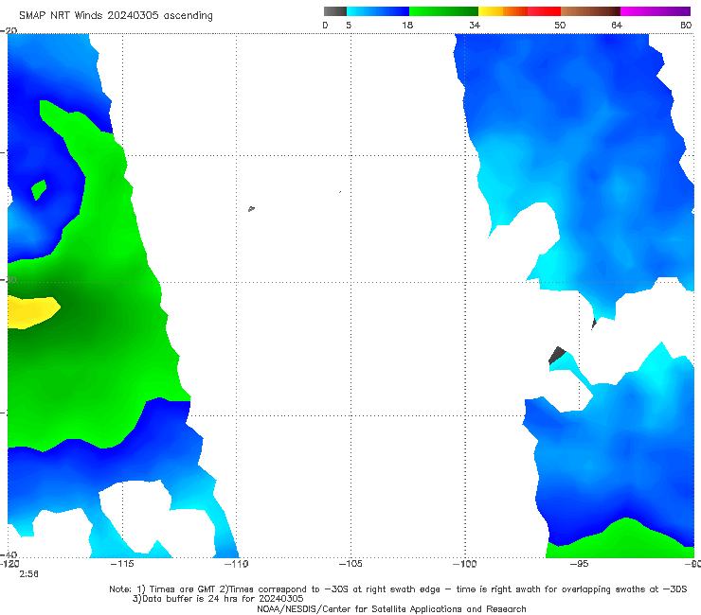Pick the brown 50–64 color bar segment

click(x=590, y=11)
